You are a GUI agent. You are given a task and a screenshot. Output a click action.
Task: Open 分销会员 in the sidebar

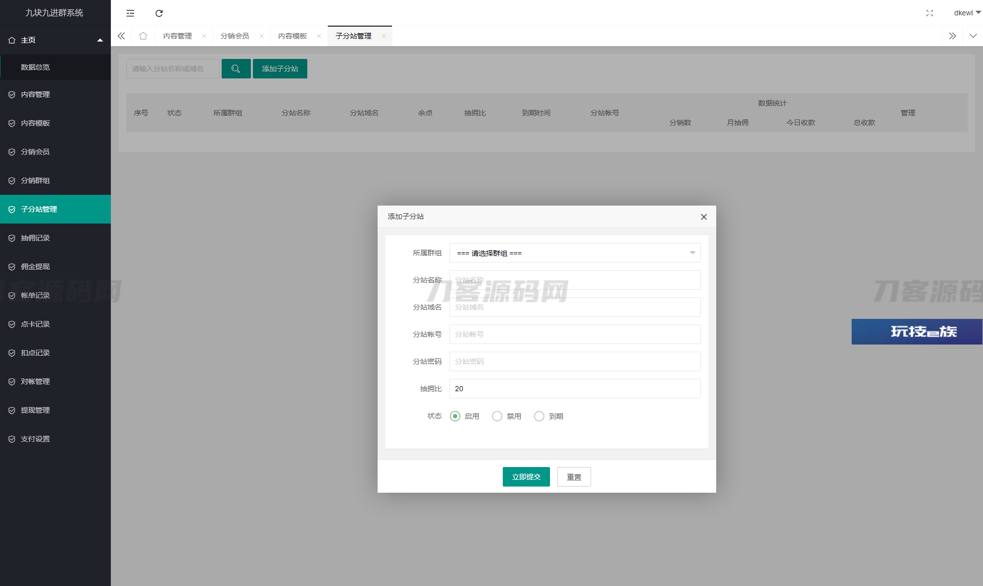pos(55,152)
